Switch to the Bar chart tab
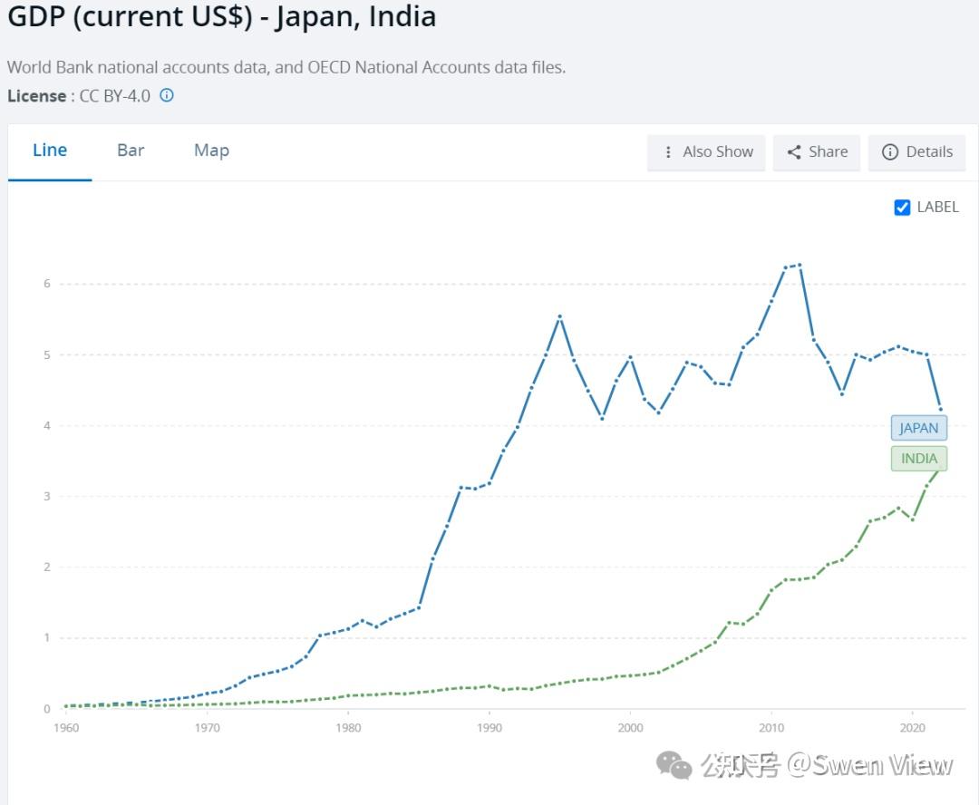Viewport: 979px width, 805px height. click(130, 150)
